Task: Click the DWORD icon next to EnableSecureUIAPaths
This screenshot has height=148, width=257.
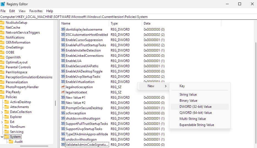Action: (63, 66)
